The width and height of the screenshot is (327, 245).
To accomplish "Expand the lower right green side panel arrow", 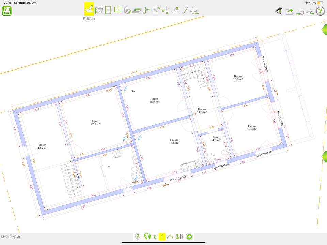I will point(324,157).
